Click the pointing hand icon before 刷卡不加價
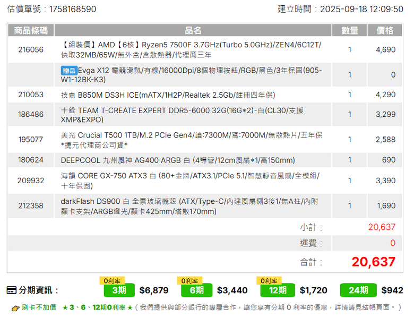The image size is (414, 317). click(x=15, y=308)
